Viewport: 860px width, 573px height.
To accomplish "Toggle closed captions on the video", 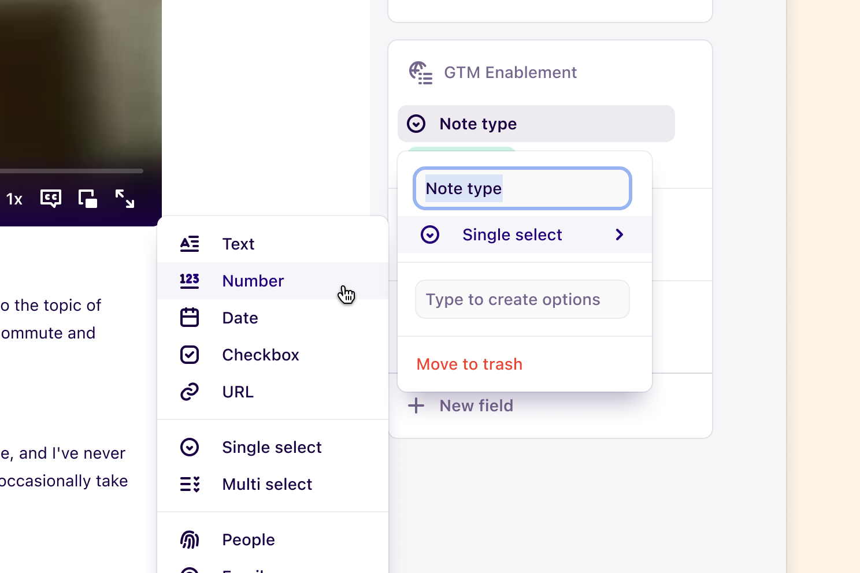I will pos(50,198).
